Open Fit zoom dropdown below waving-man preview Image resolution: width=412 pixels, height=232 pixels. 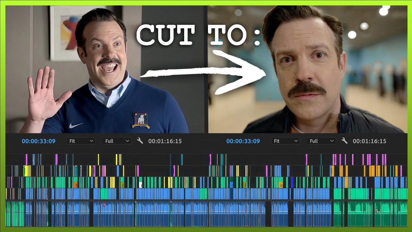click(x=81, y=141)
